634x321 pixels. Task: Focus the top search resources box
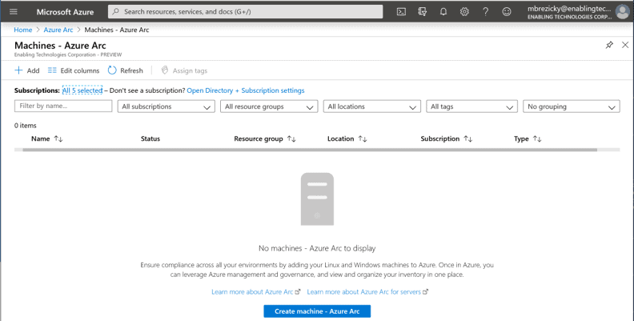pos(245,12)
